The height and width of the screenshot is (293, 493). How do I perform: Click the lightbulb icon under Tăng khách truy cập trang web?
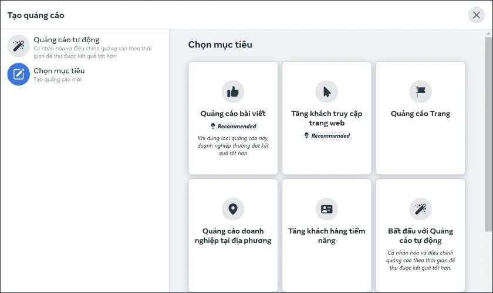coord(306,135)
